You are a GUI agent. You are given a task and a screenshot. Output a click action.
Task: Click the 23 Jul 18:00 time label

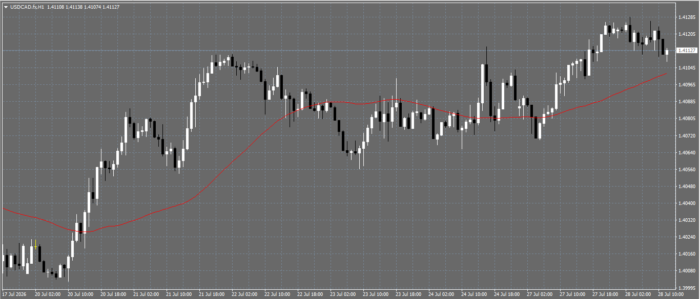(408, 295)
